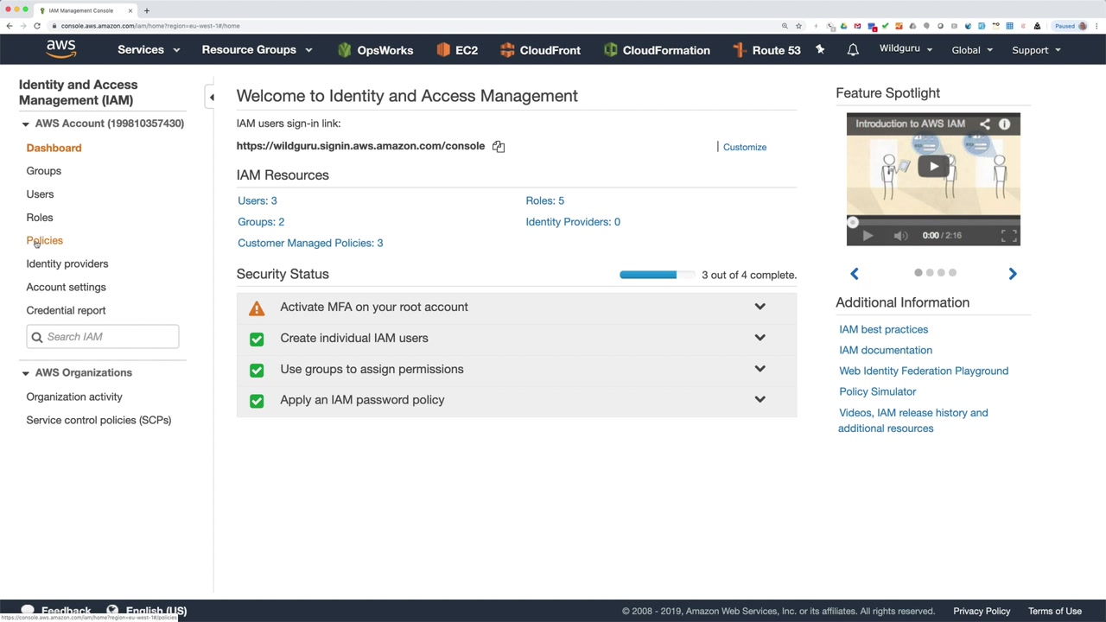
Task: Collapse the IAM side navigation panel
Action: point(212,98)
